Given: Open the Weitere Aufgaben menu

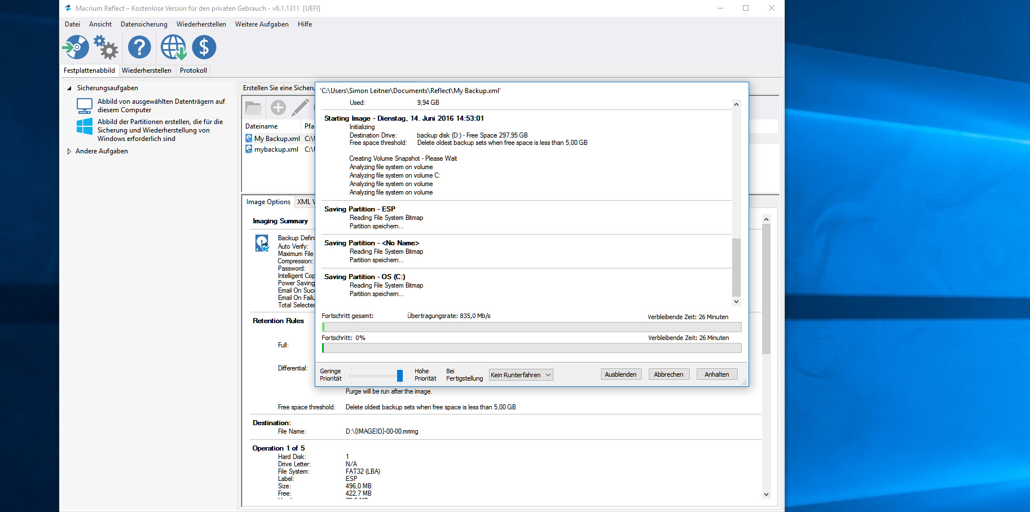Looking at the screenshot, I should (x=262, y=24).
